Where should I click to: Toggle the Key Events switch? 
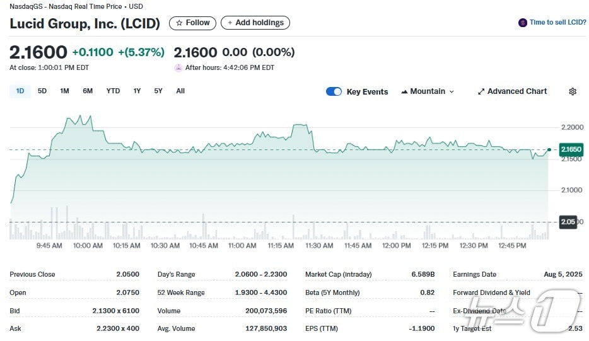tap(334, 91)
